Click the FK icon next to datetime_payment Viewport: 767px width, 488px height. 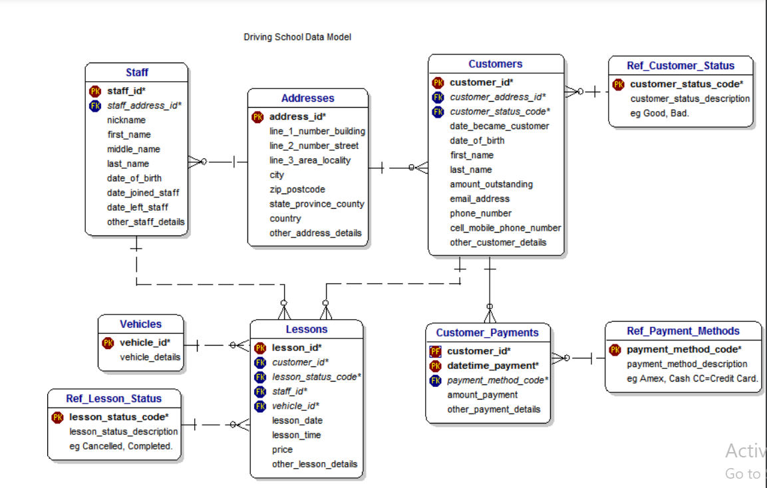(x=435, y=365)
